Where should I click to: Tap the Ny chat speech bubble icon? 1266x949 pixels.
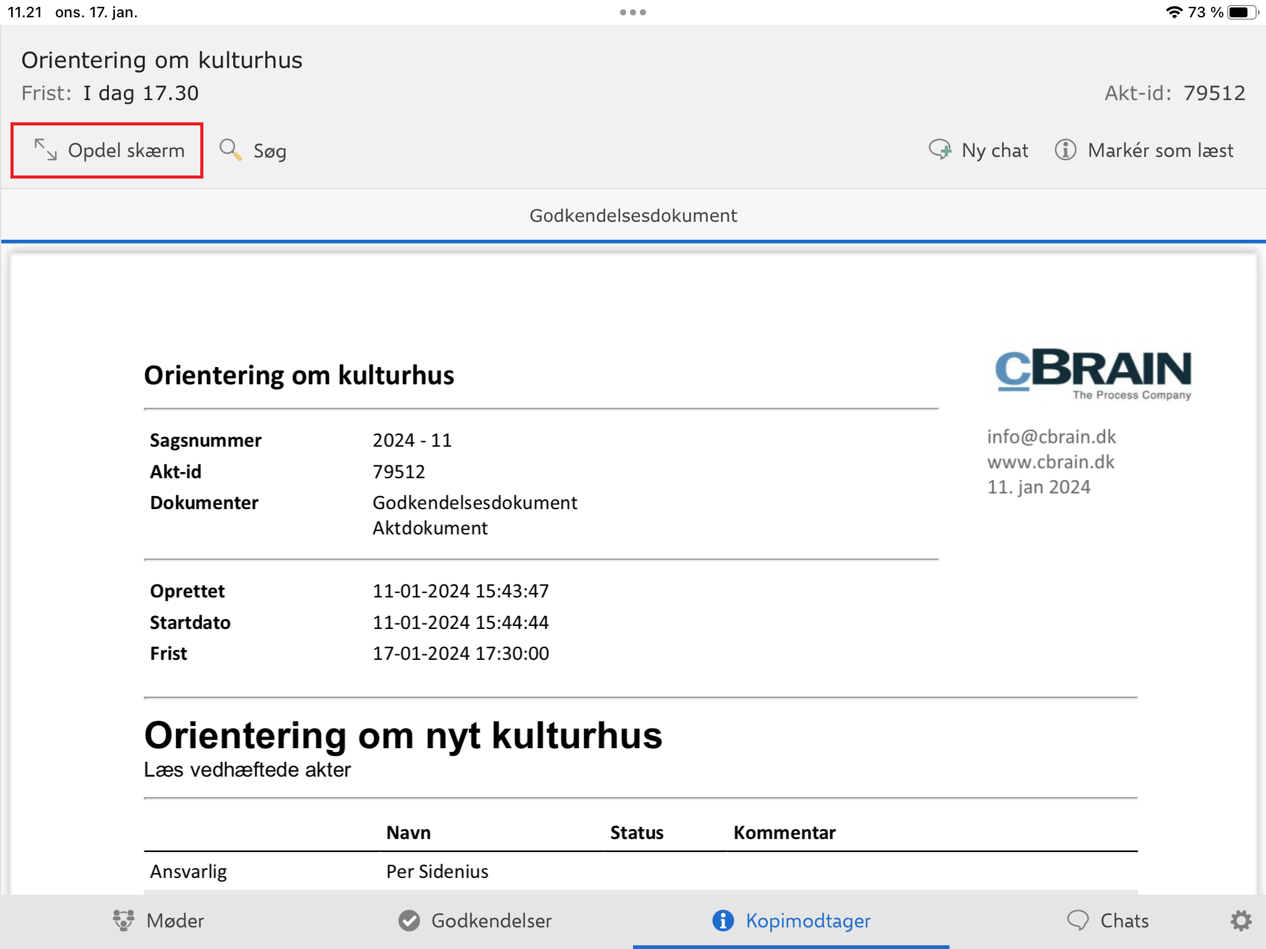click(940, 150)
